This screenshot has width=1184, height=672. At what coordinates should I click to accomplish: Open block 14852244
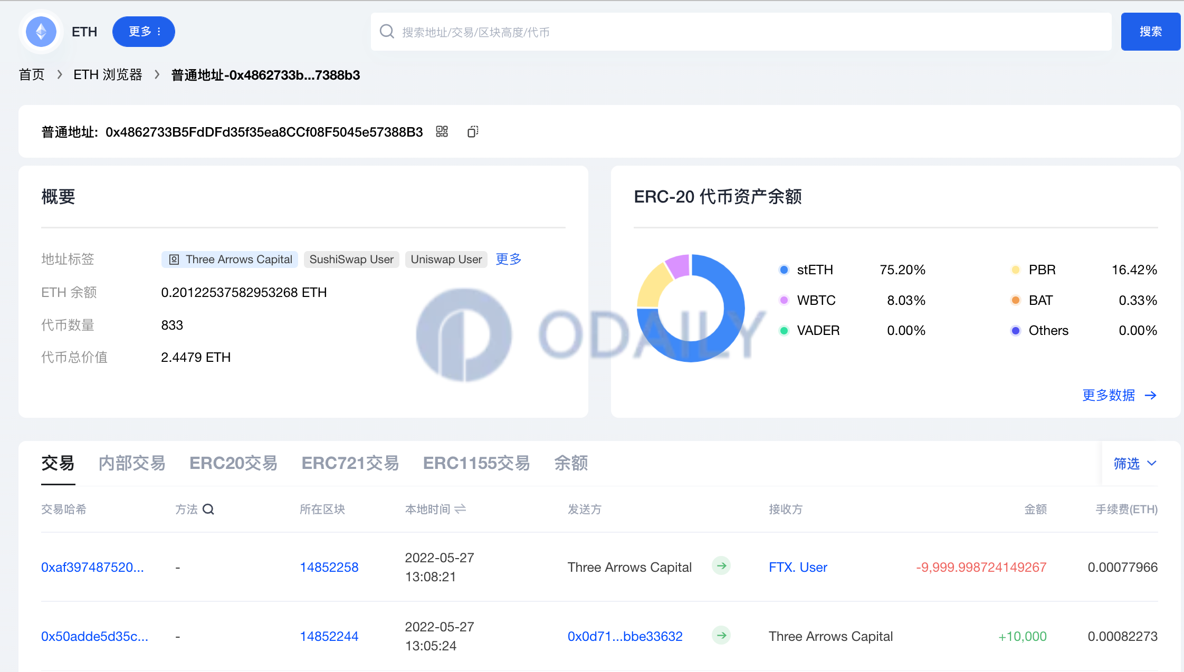(329, 636)
